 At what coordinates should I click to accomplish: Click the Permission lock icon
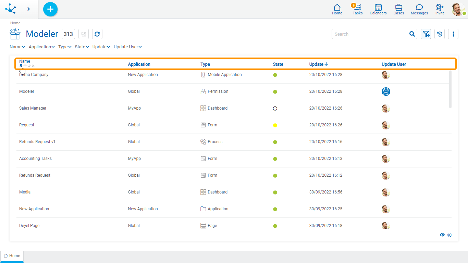tap(203, 91)
